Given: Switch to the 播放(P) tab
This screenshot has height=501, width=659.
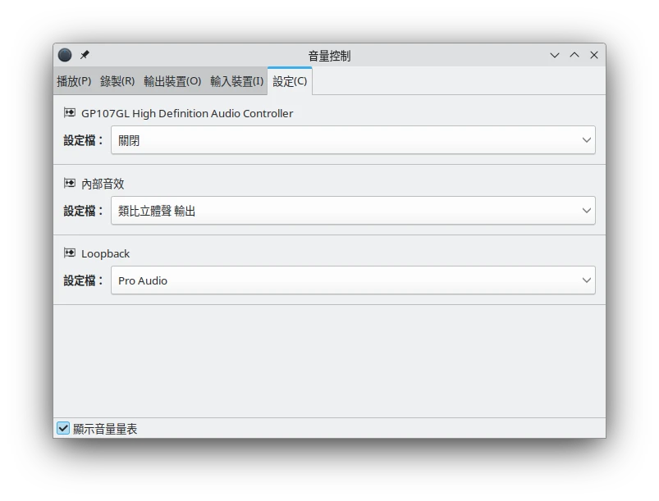Looking at the screenshot, I should tap(74, 81).
